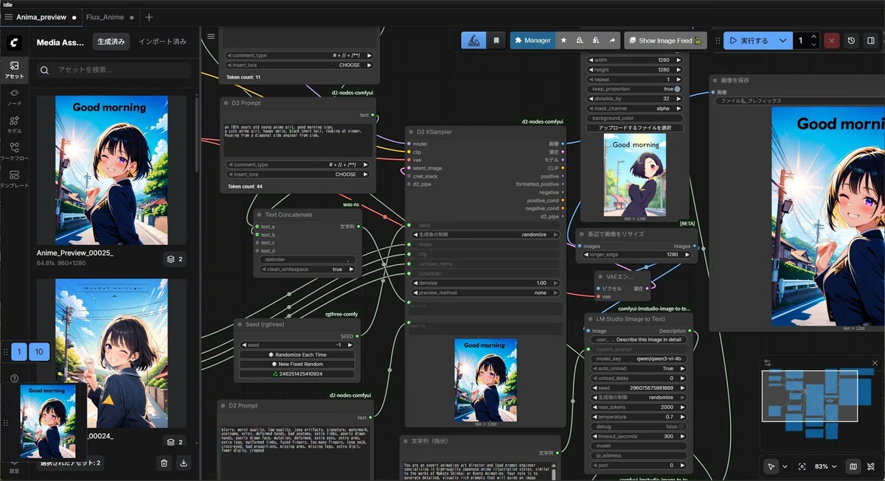Open the モデル (Models) sidebar panel

[14, 124]
